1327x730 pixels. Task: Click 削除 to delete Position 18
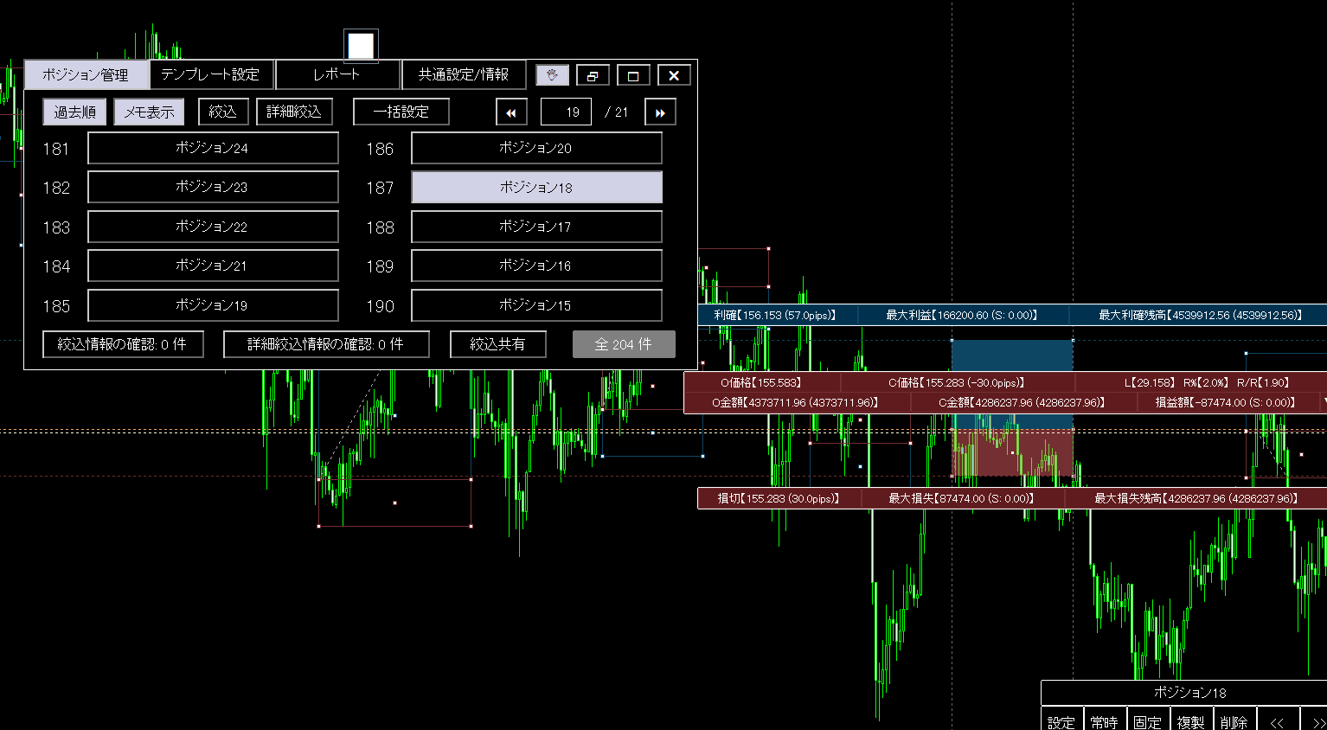pyautogui.click(x=1234, y=720)
